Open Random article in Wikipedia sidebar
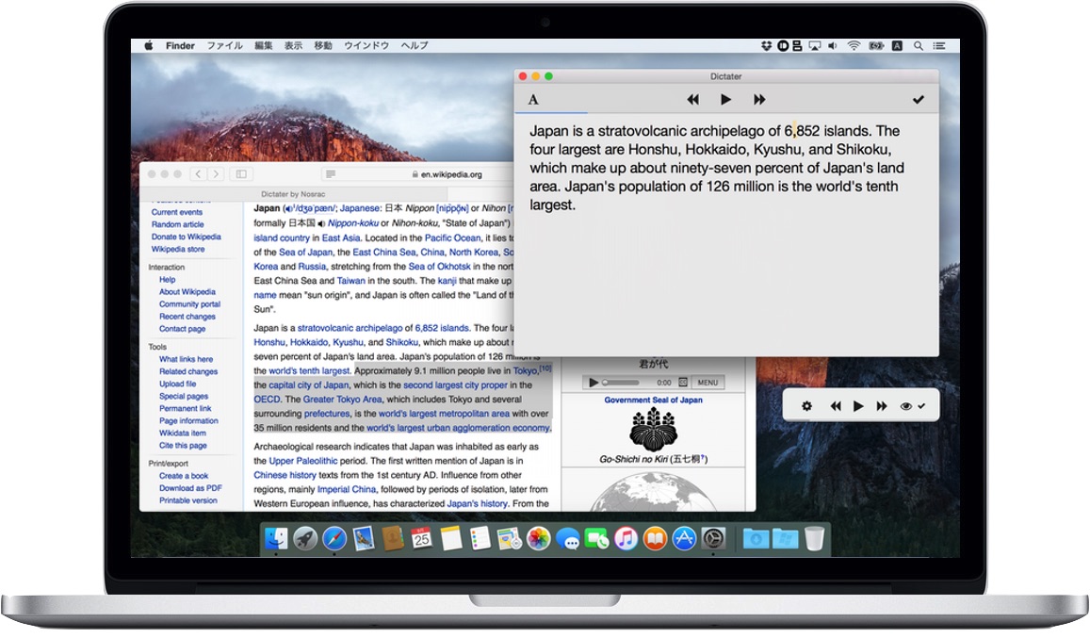This screenshot has width=1090, height=638. click(x=177, y=224)
